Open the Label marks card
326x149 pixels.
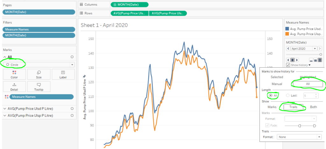63,74
